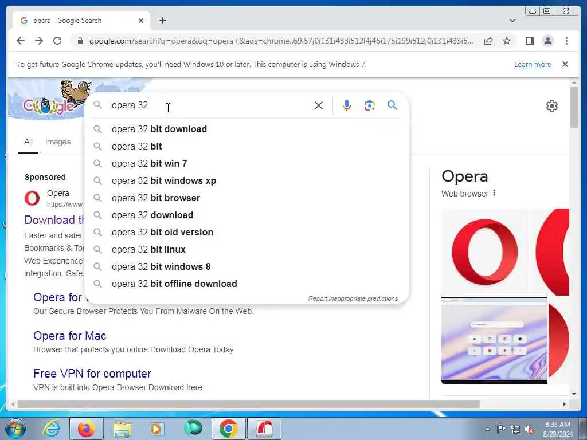This screenshot has width=587, height=440.
Task: Open the muted volume tray icon
Action: pyautogui.click(x=529, y=429)
